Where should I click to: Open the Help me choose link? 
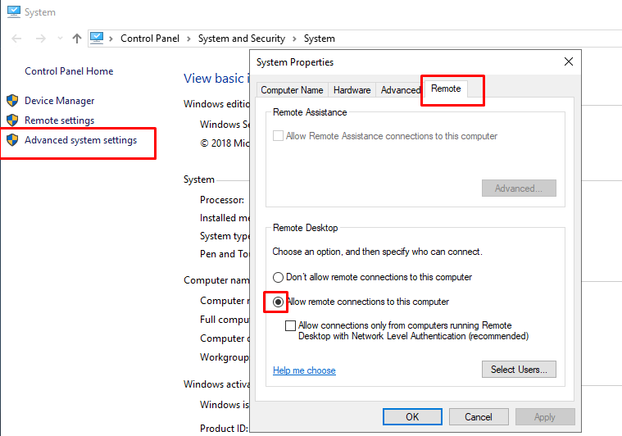coord(304,370)
